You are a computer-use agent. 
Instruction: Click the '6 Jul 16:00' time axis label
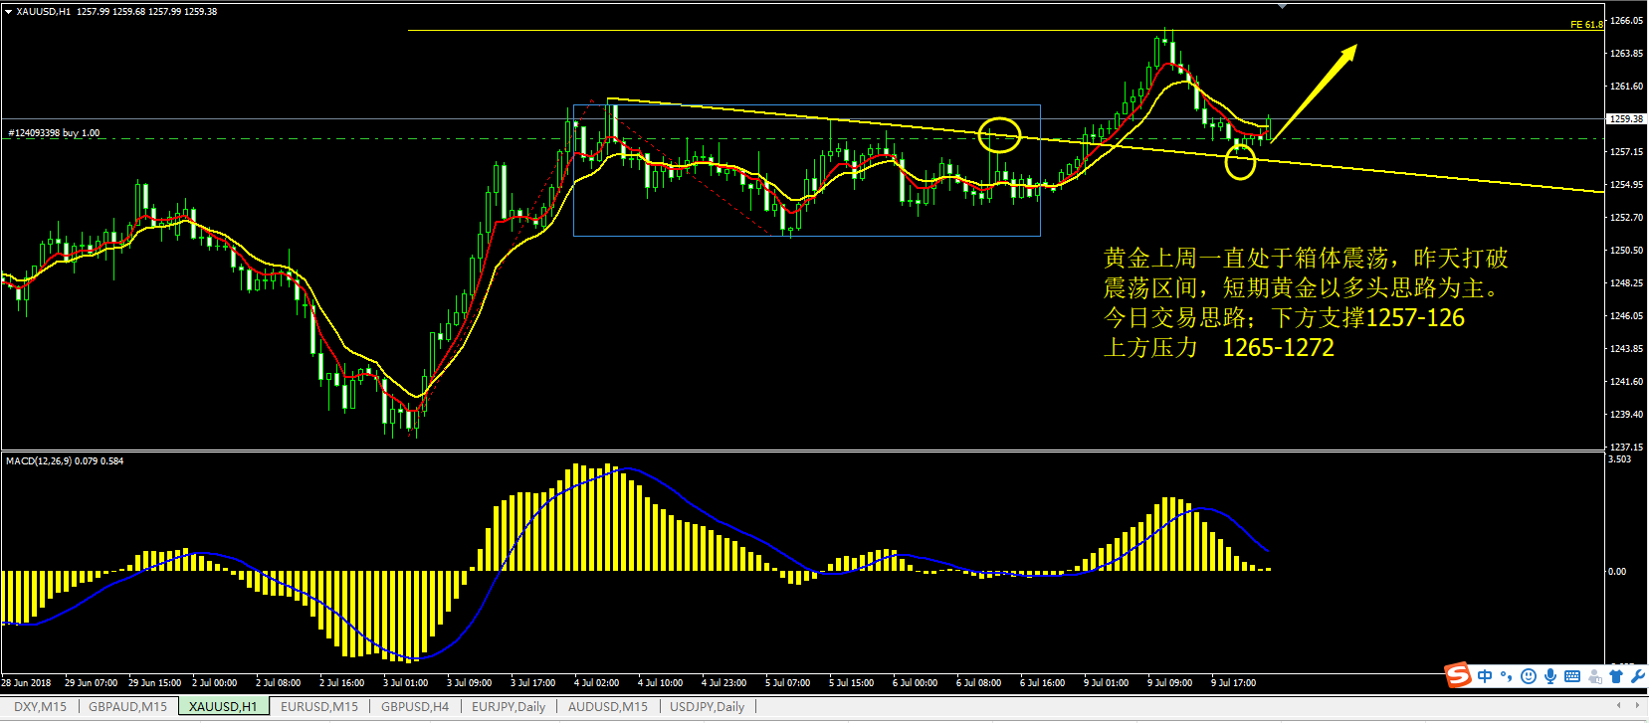point(1043,683)
